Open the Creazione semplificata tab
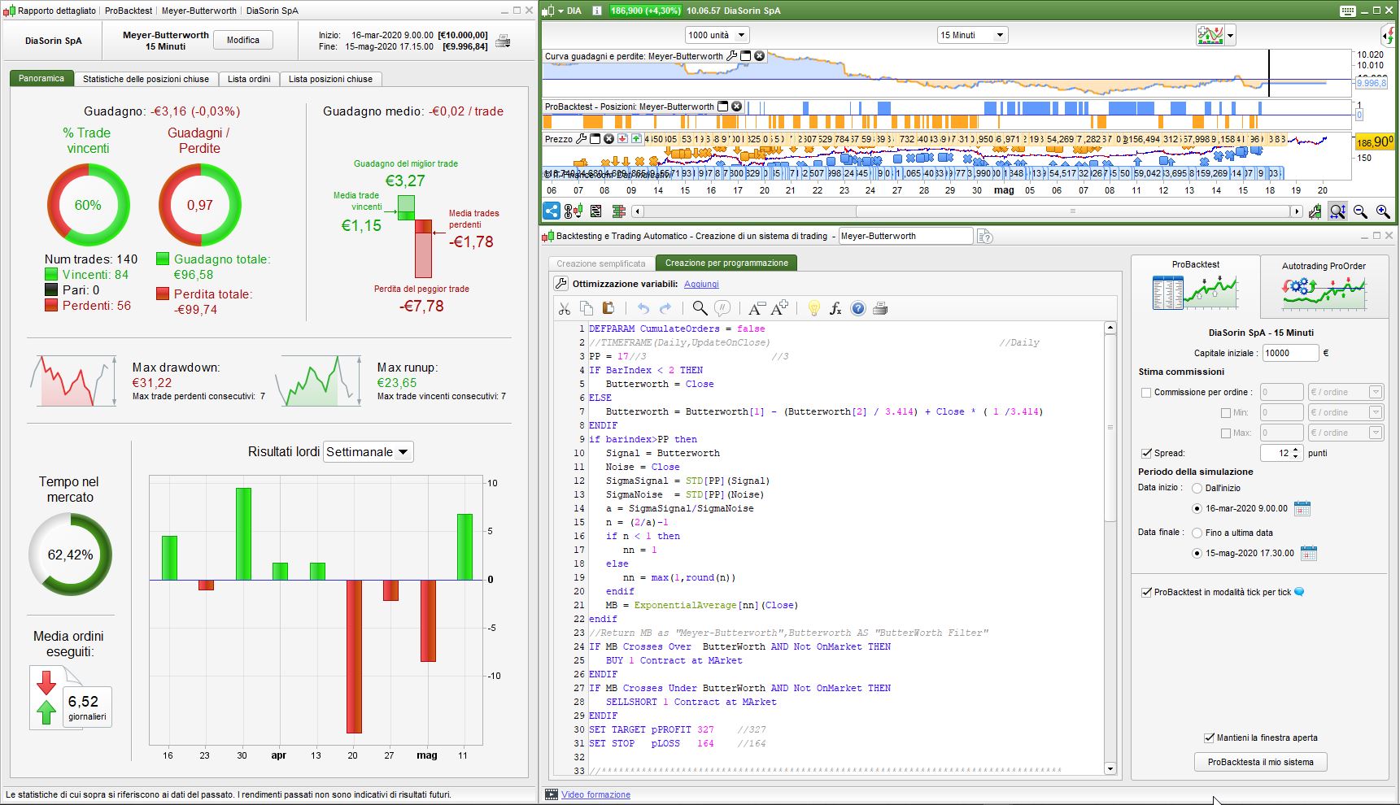1400x805 pixels. click(x=600, y=263)
